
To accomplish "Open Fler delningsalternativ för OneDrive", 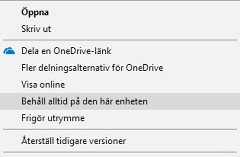I will (120, 68).
